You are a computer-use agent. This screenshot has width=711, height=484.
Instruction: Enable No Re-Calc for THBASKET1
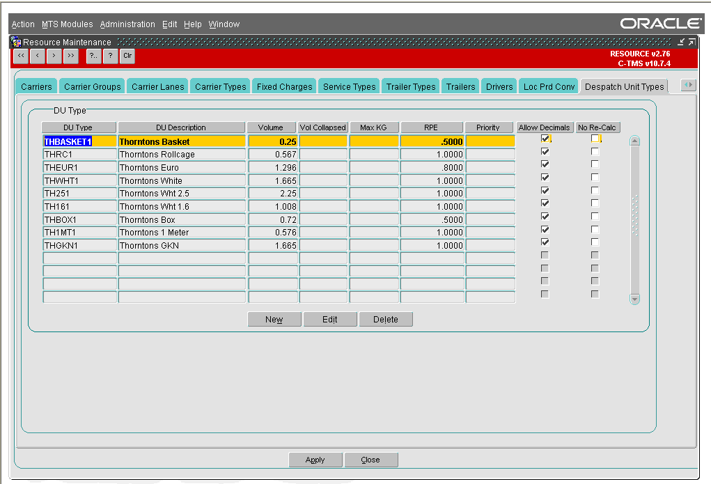[x=595, y=139]
